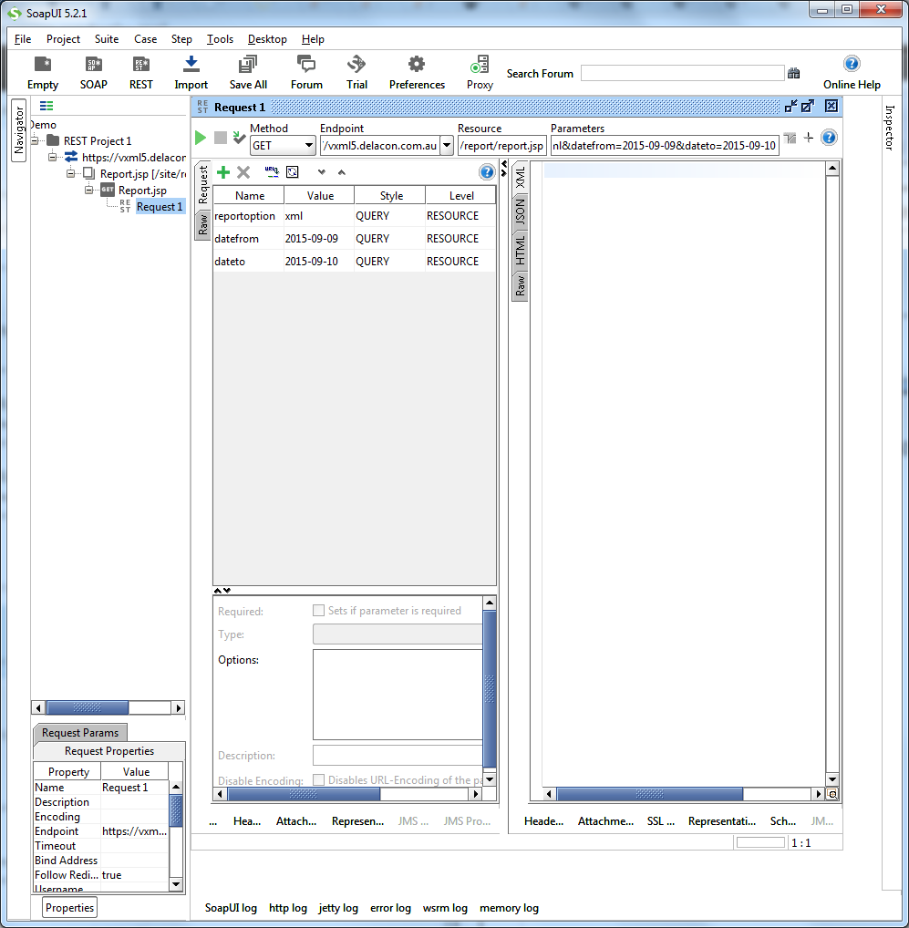The height and width of the screenshot is (928, 909).
Task: Open the Desktop menu
Action: (267, 39)
